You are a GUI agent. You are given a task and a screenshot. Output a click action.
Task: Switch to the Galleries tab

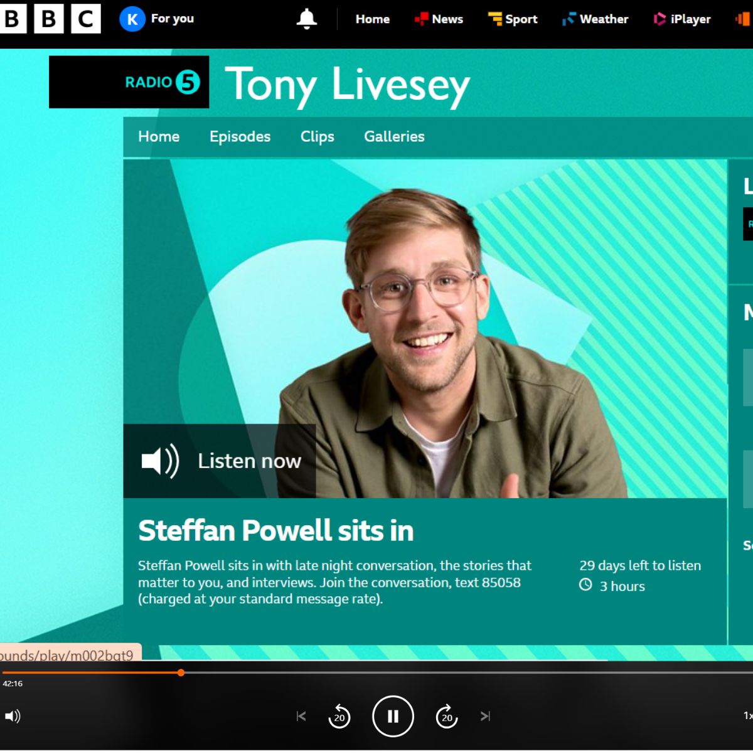[x=394, y=136]
